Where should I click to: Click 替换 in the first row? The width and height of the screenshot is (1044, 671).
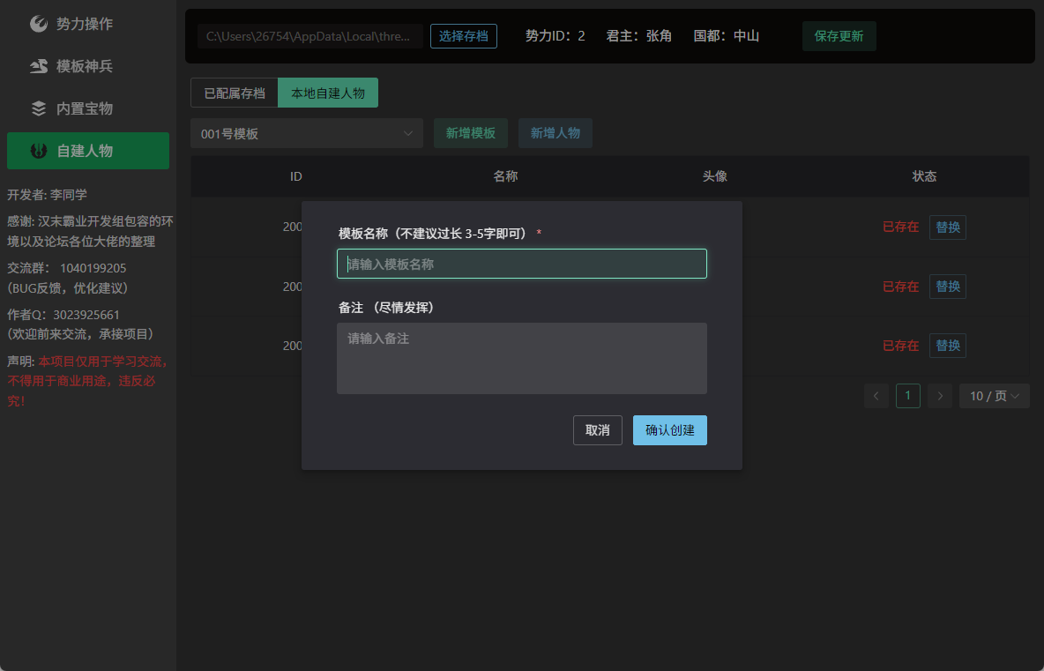click(x=948, y=227)
